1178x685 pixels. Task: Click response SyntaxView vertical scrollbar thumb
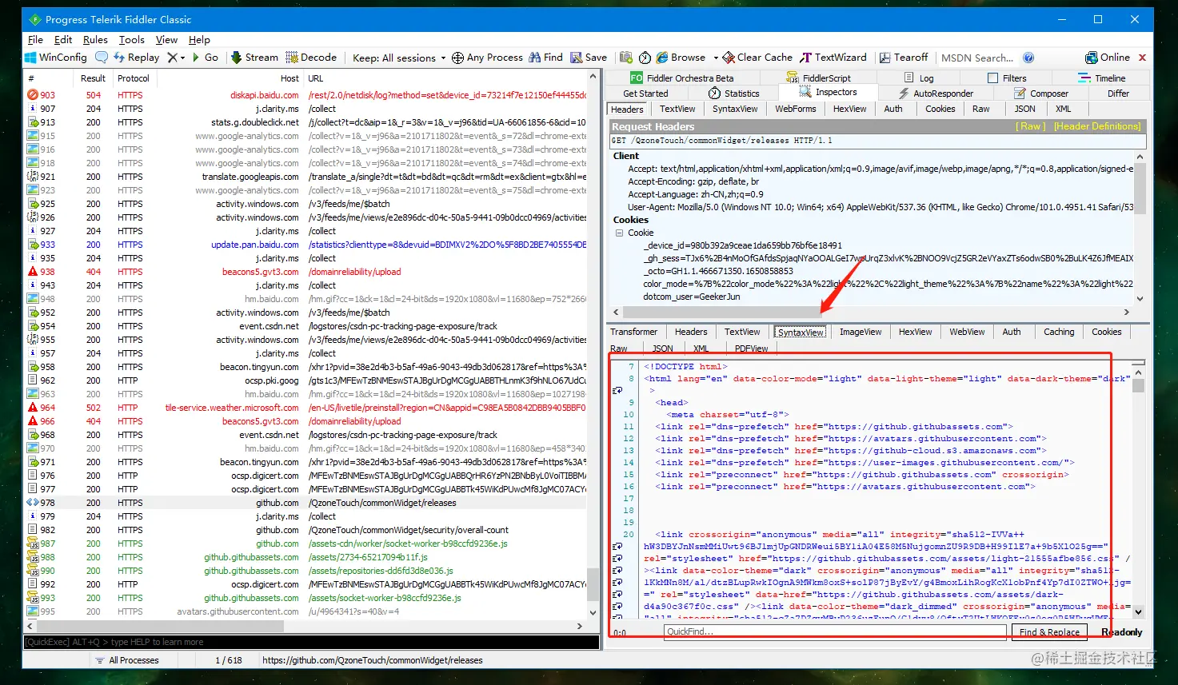click(1138, 385)
